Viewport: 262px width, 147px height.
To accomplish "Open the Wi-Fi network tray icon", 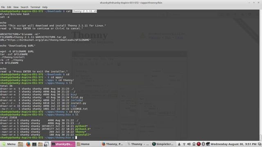I will tap(184, 144).
